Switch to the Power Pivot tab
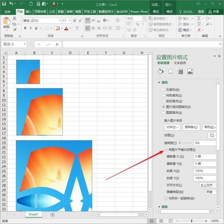The height and width of the screenshot is (224, 224). (139, 12)
